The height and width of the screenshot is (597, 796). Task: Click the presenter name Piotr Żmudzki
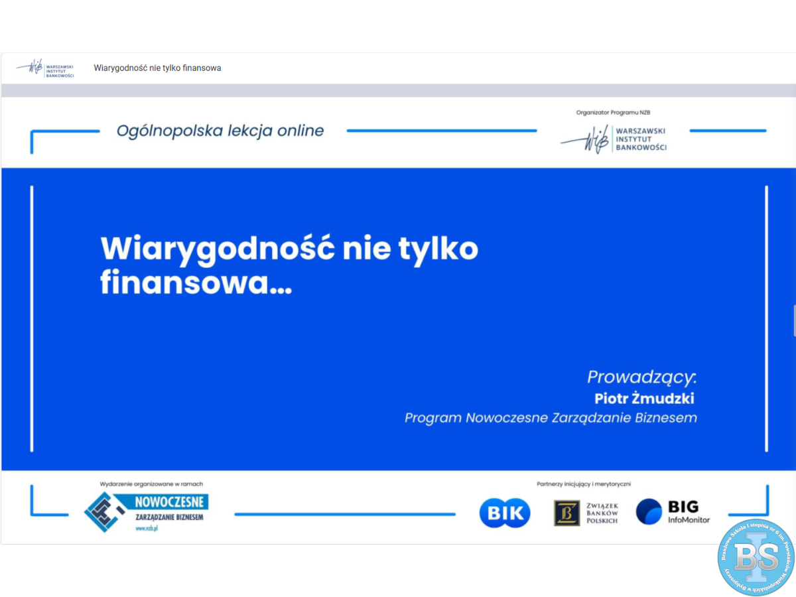[644, 399]
